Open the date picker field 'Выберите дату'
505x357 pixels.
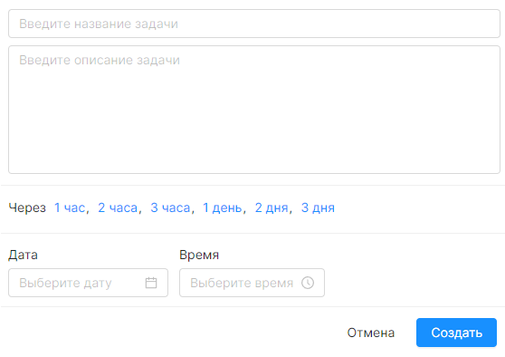tap(89, 283)
